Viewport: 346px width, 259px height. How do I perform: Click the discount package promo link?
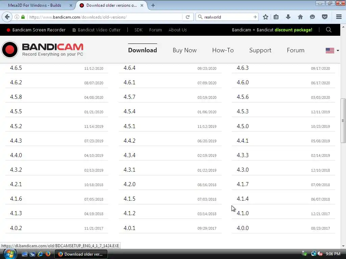[x=272, y=30]
